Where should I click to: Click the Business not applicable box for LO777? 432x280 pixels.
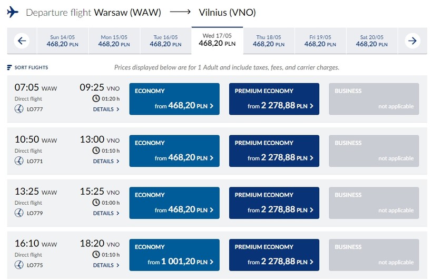pyautogui.click(x=374, y=99)
